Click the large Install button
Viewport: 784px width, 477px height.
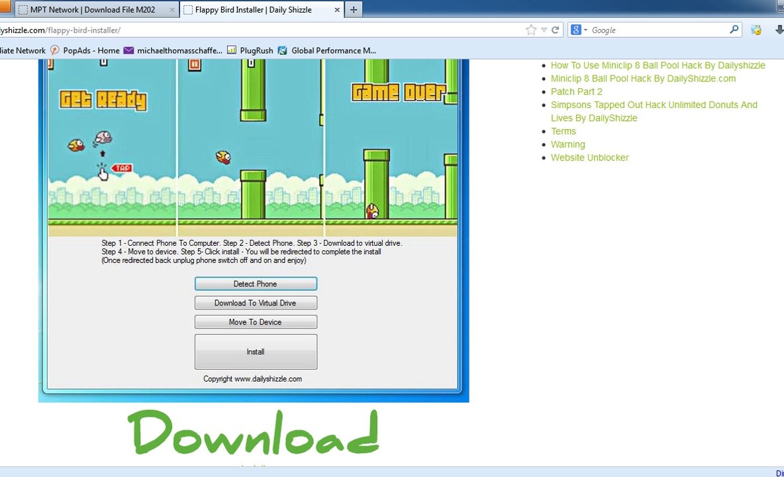pyautogui.click(x=256, y=352)
